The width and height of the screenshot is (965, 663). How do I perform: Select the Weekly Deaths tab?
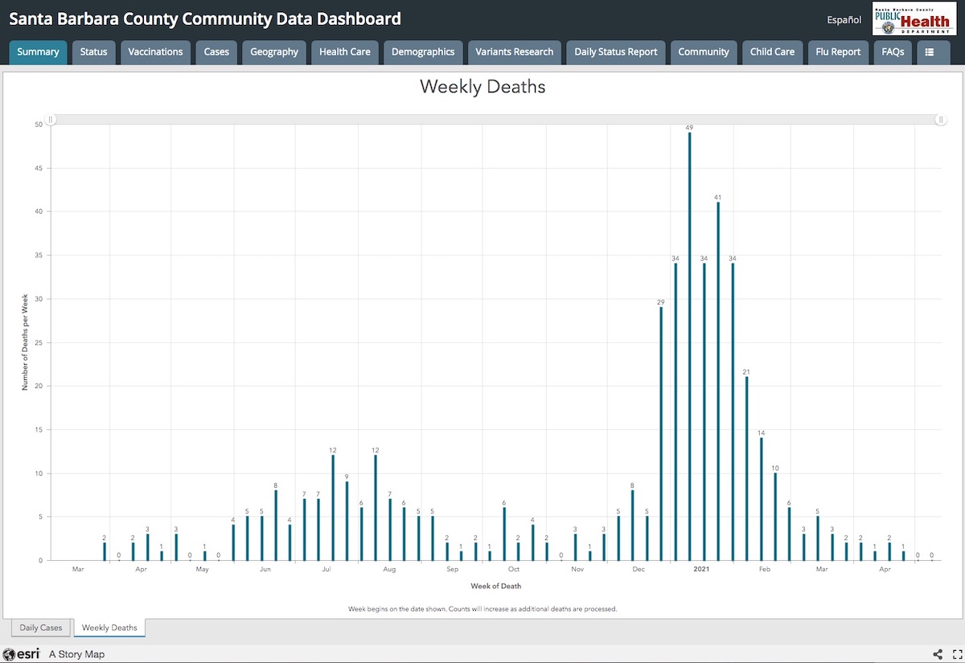point(109,628)
